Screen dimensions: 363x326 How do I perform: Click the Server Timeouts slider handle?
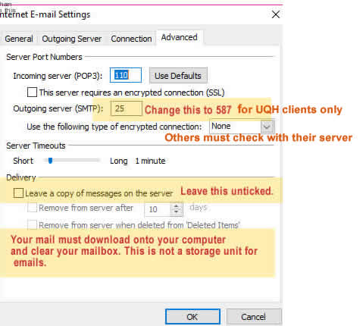coord(50,161)
